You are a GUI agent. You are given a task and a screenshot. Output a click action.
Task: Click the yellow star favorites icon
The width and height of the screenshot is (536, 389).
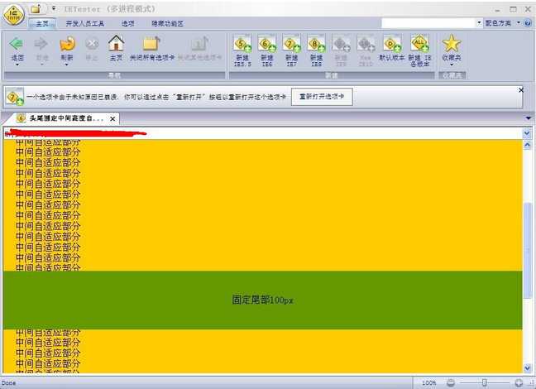452,43
